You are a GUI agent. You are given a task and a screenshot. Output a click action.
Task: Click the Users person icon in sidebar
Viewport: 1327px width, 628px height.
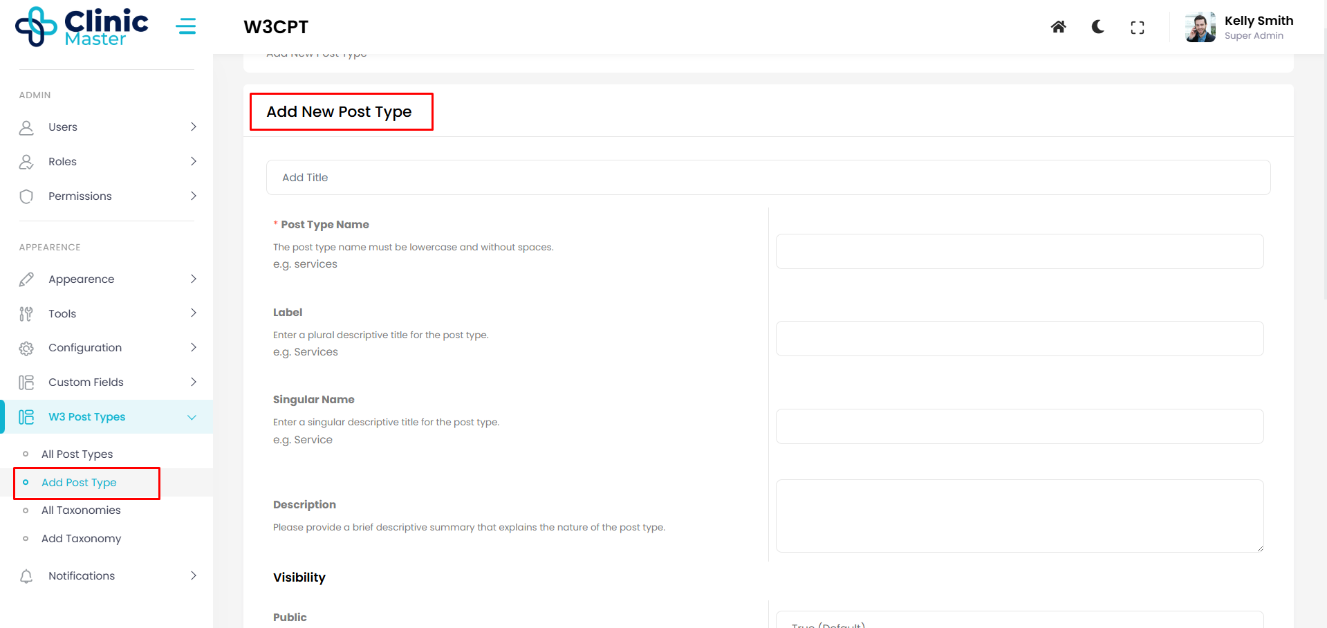[26, 127]
